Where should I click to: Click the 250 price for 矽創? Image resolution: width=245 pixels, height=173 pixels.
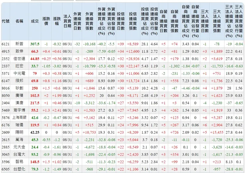[35, 88]
